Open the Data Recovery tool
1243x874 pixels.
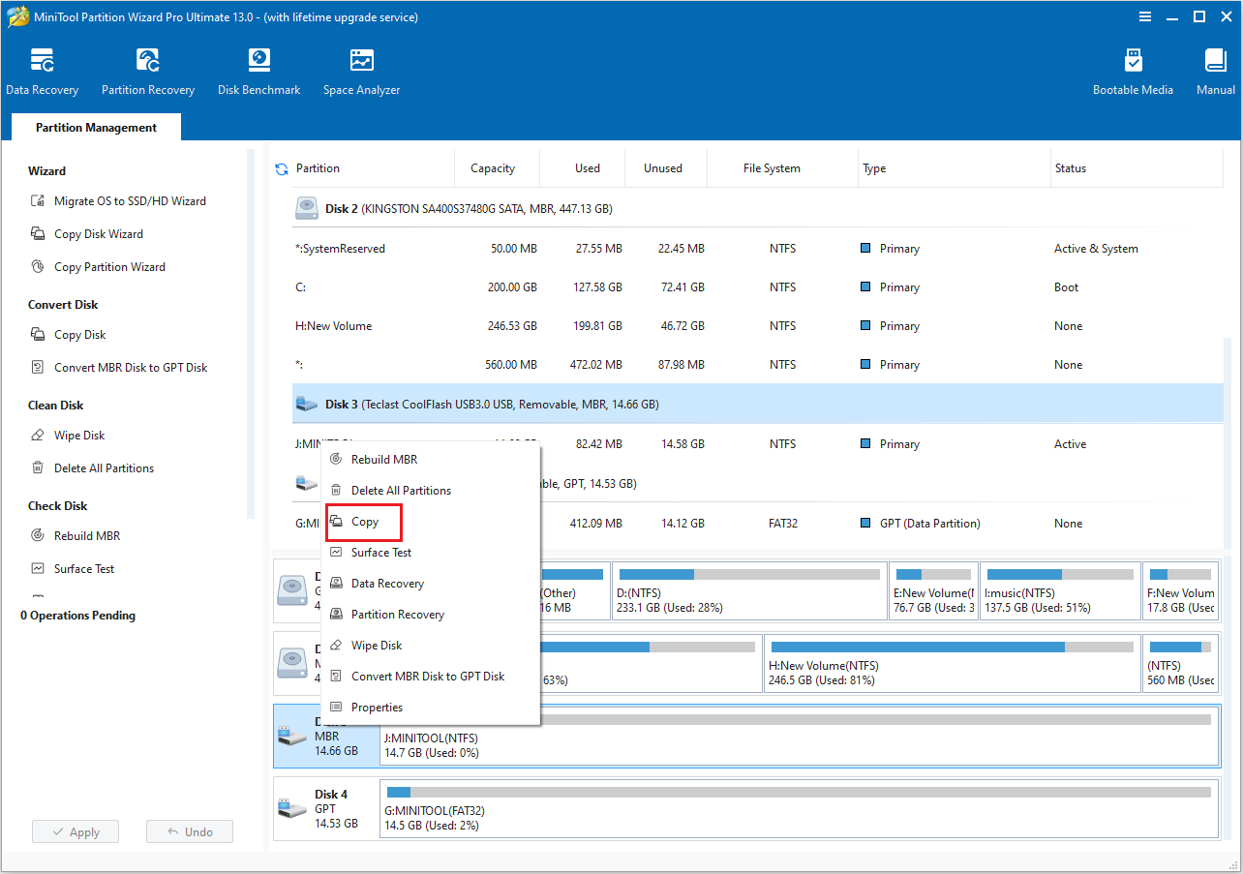tap(43, 70)
